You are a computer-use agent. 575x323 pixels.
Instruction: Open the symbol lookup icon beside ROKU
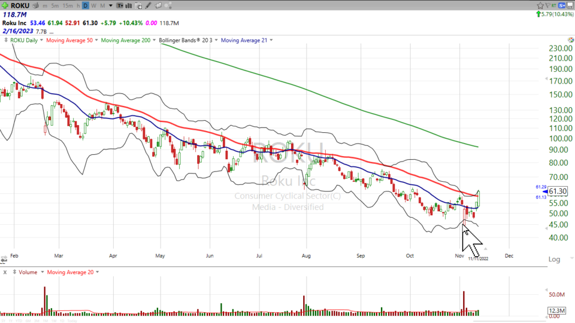pos(35,5)
